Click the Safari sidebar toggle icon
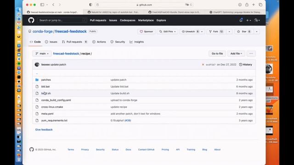Viewport: 294px width, 165px height. 42,5
